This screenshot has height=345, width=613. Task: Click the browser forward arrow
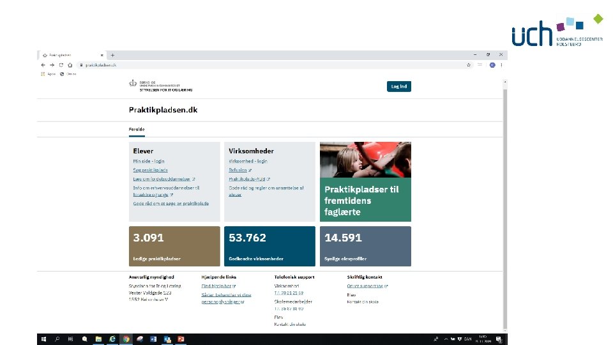click(x=52, y=65)
